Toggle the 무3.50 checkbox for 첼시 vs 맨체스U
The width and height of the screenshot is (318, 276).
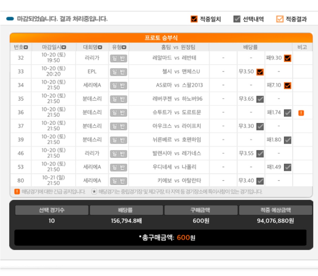click(x=260, y=72)
